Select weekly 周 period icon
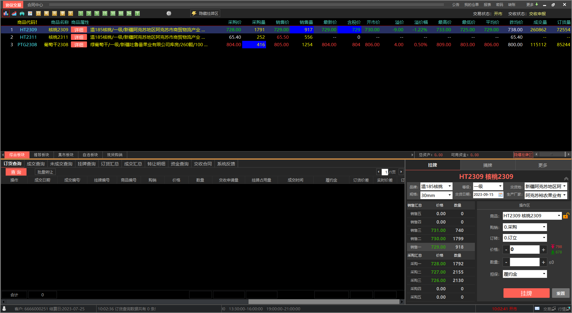 coord(46,13)
